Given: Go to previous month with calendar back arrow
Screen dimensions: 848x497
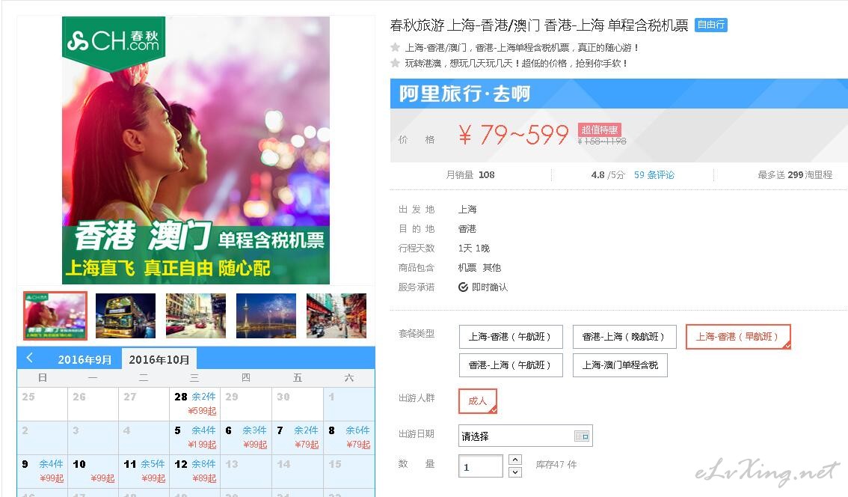Looking at the screenshot, I should 30,357.
